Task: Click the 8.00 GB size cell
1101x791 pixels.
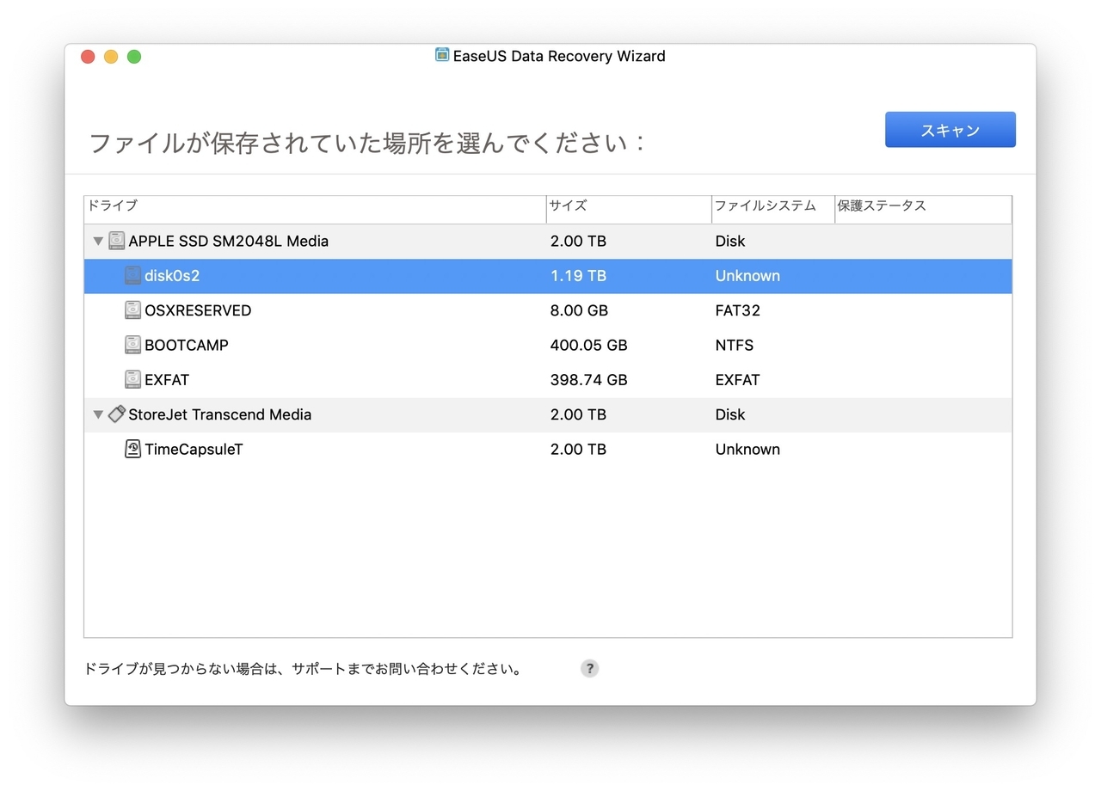Action: (x=580, y=310)
